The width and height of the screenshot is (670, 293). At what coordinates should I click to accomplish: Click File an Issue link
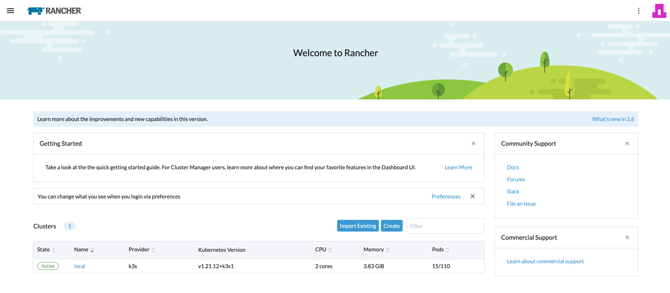[521, 204]
